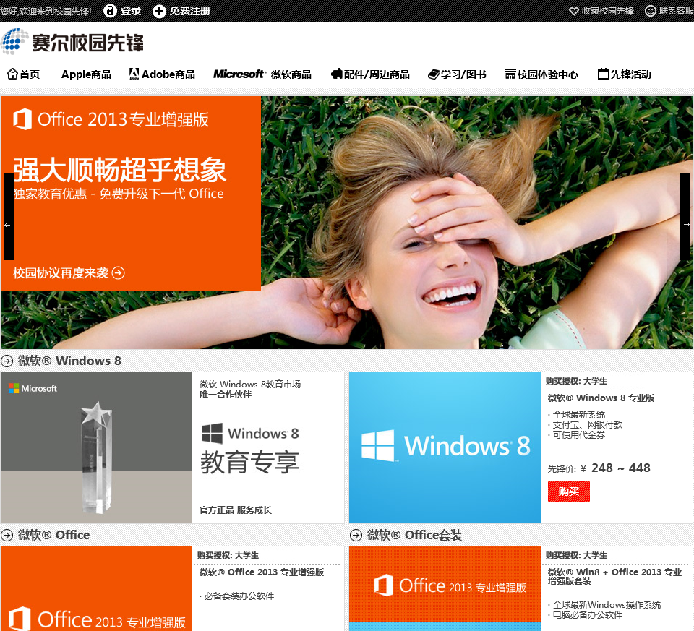This screenshot has width=694, height=631.
Task: Click the 微软® Office 2013 专业增强版 product title
Action: [x=262, y=572]
